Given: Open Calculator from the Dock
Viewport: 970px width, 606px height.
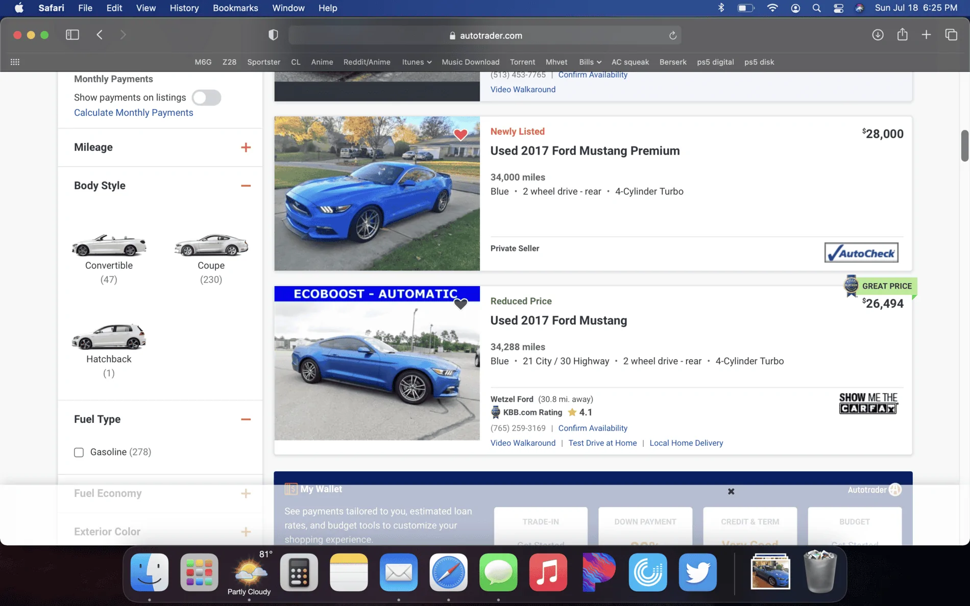Looking at the screenshot, I should click(299, 572).
